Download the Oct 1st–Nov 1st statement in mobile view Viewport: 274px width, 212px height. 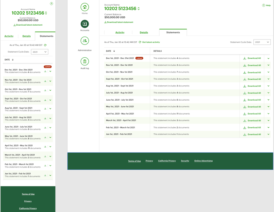click(45, 90)
